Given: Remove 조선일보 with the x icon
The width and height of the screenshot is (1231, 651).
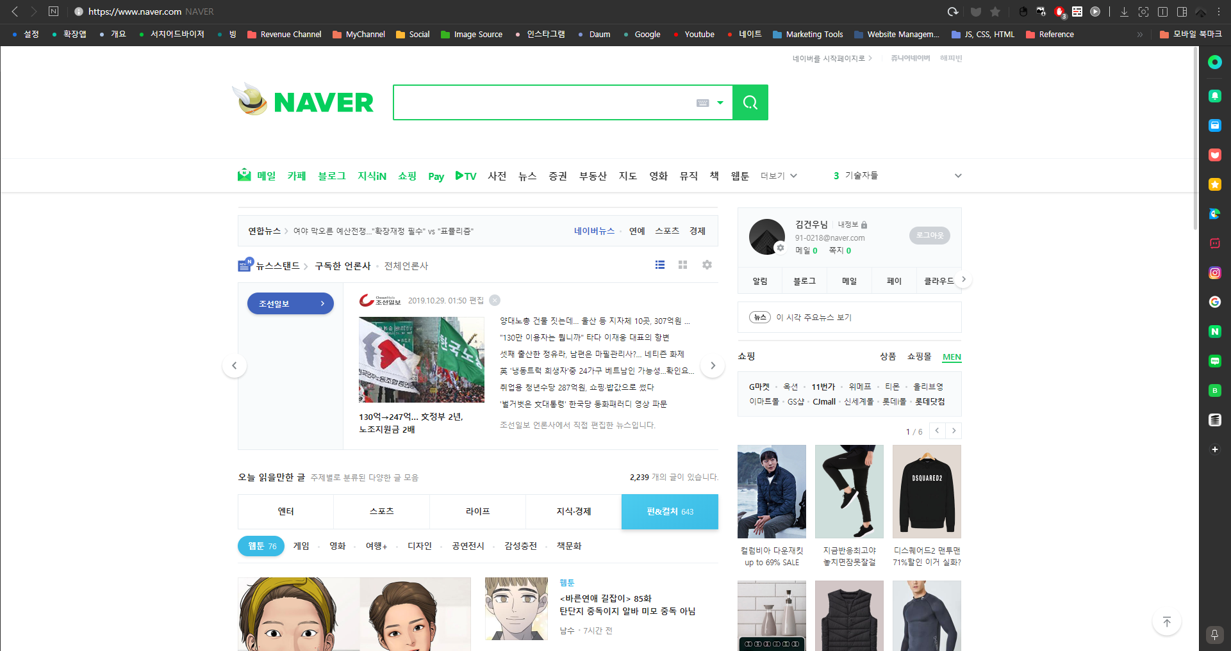Looking at the screenshot, I should coord(495,300).
